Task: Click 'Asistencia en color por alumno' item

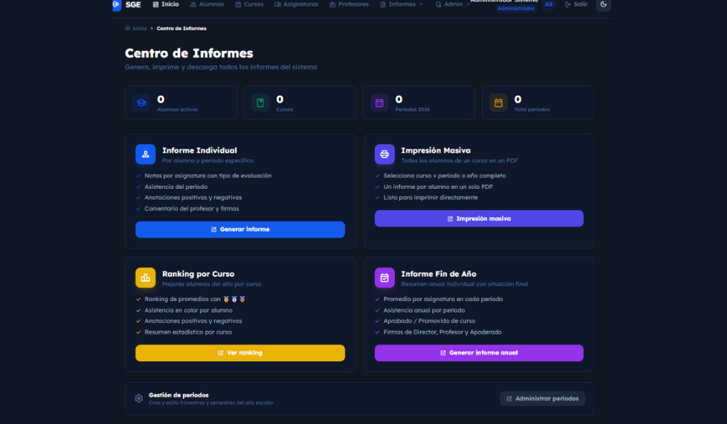Action: pyautogui.click(x=188, y=310)
